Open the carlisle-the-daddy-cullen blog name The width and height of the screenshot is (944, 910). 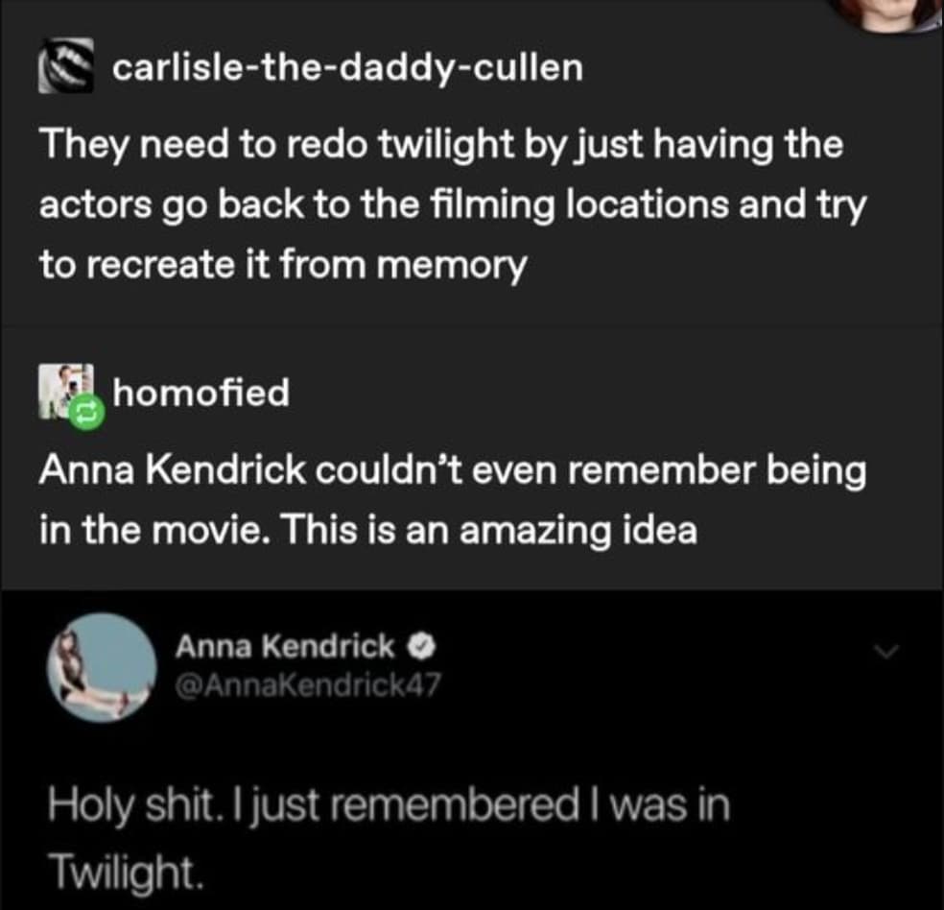pos(347,69)
